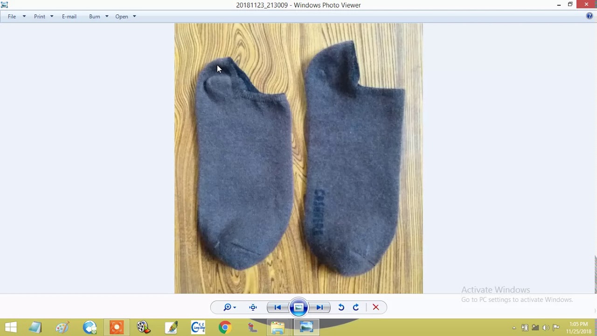
Task: Launch Paint from the taskbar
Action: [x=62, y=327]
